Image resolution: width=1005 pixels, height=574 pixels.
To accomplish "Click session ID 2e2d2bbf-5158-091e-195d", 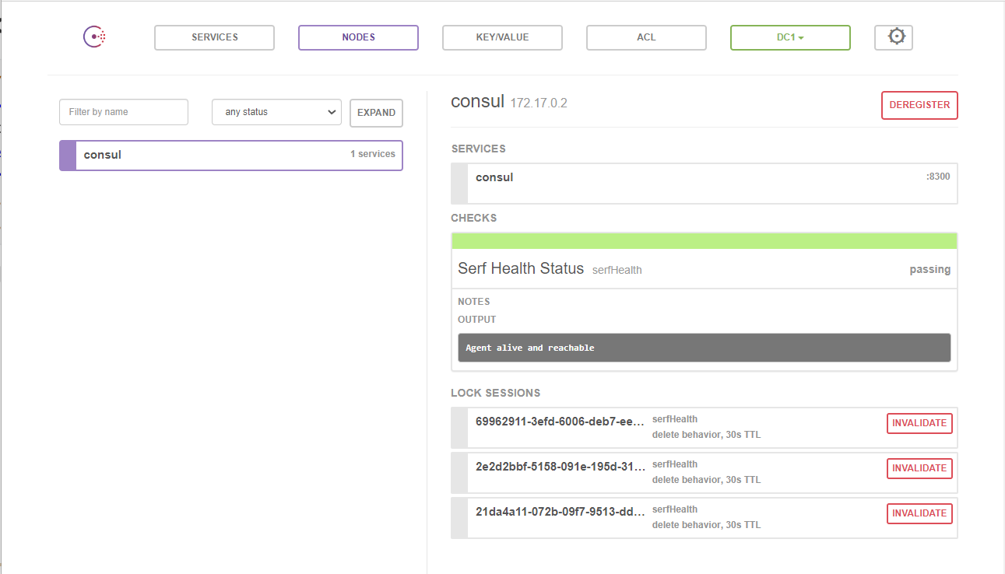I will coord(560,467).
